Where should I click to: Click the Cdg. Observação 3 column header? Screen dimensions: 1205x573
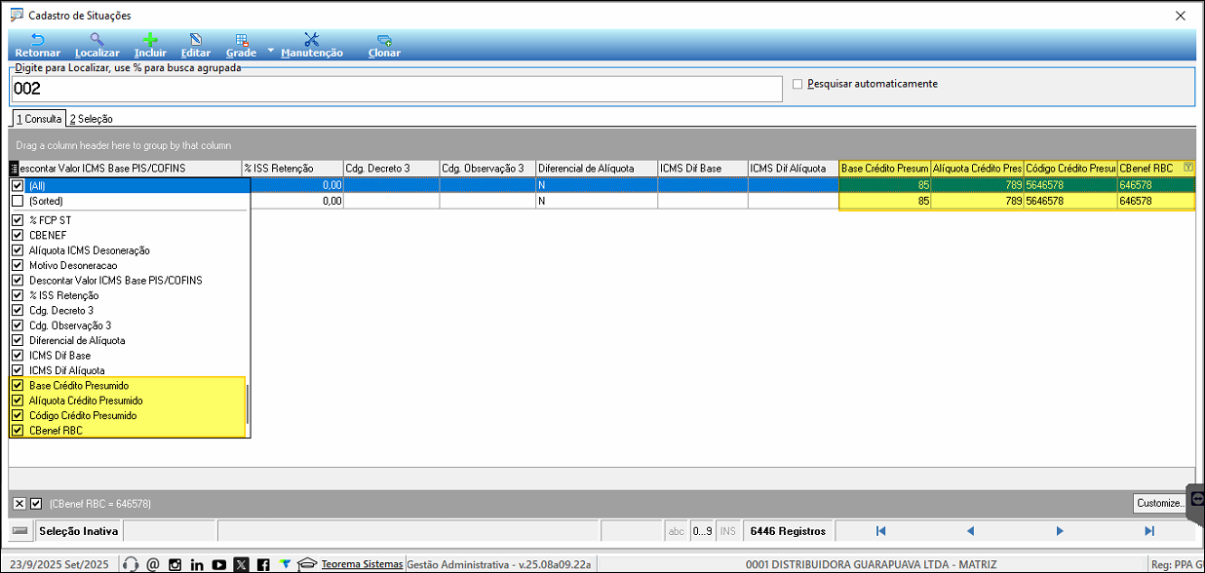point(487,169)
